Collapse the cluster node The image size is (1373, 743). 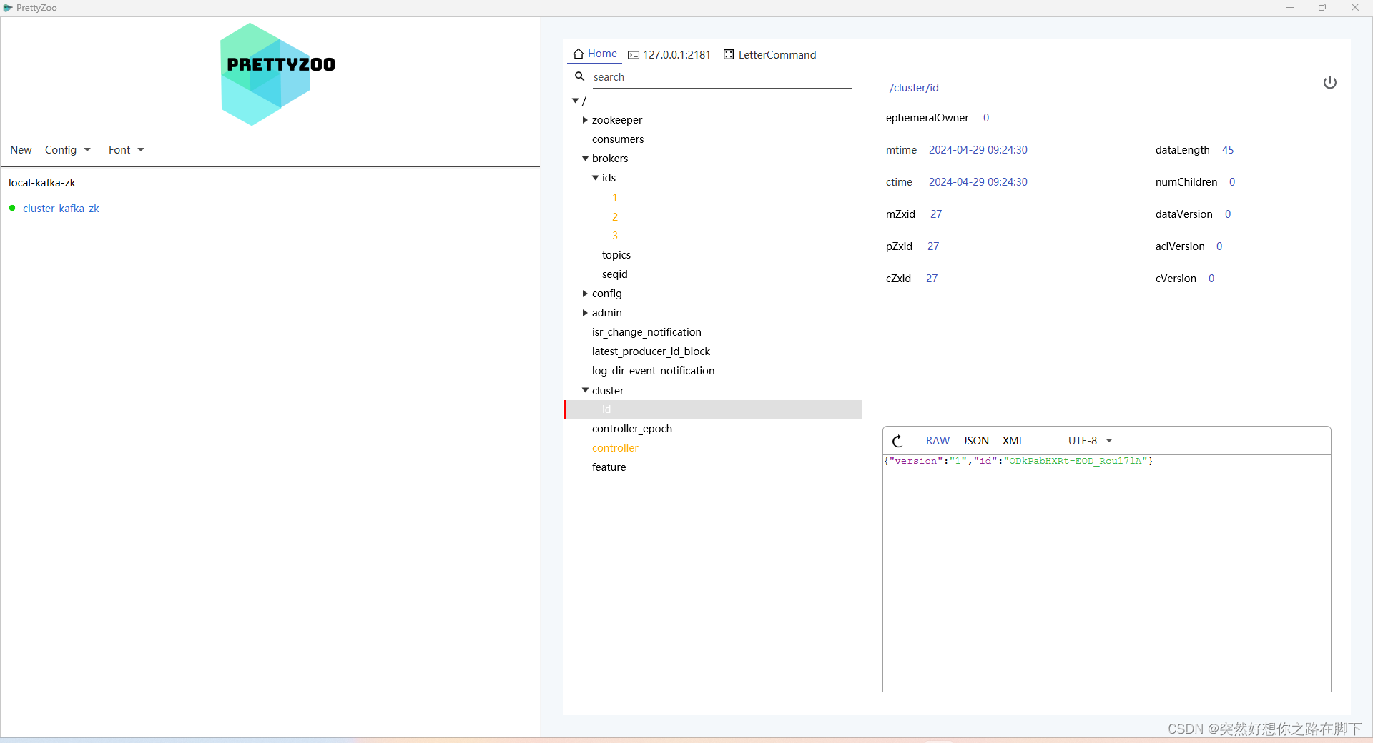click(585, 390)
